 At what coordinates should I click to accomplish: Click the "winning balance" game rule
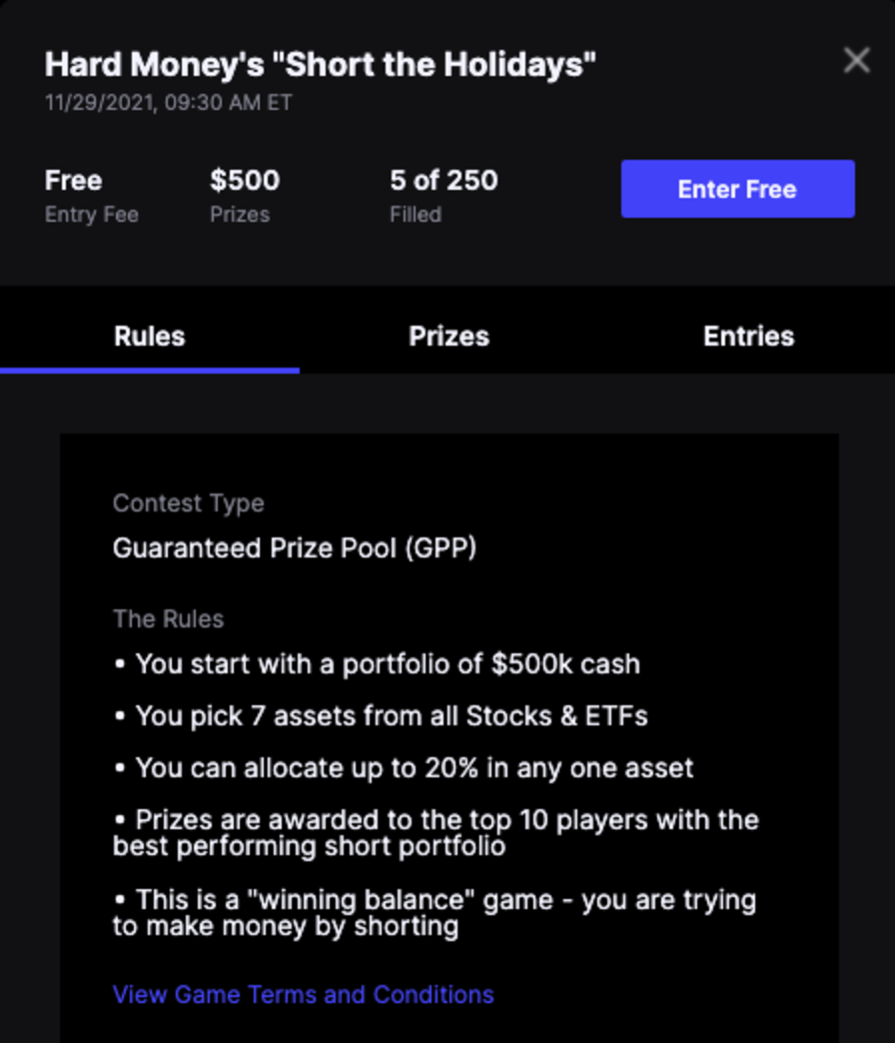tap(436, 913)
